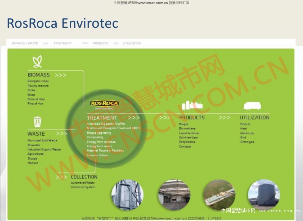Click 'Green gas' under Utilization
Viewport: 303px width, 221px height.
click(x=247, y=142)
